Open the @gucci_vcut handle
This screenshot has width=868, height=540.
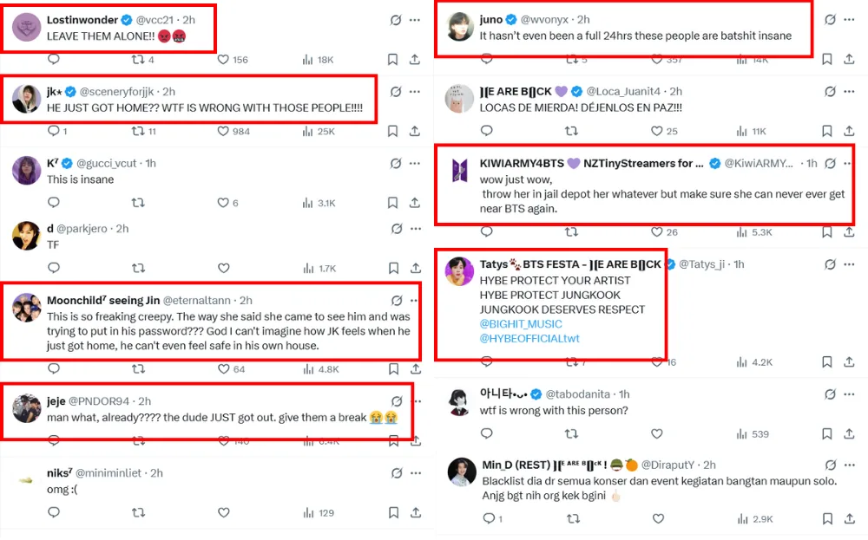coord(108,163)
